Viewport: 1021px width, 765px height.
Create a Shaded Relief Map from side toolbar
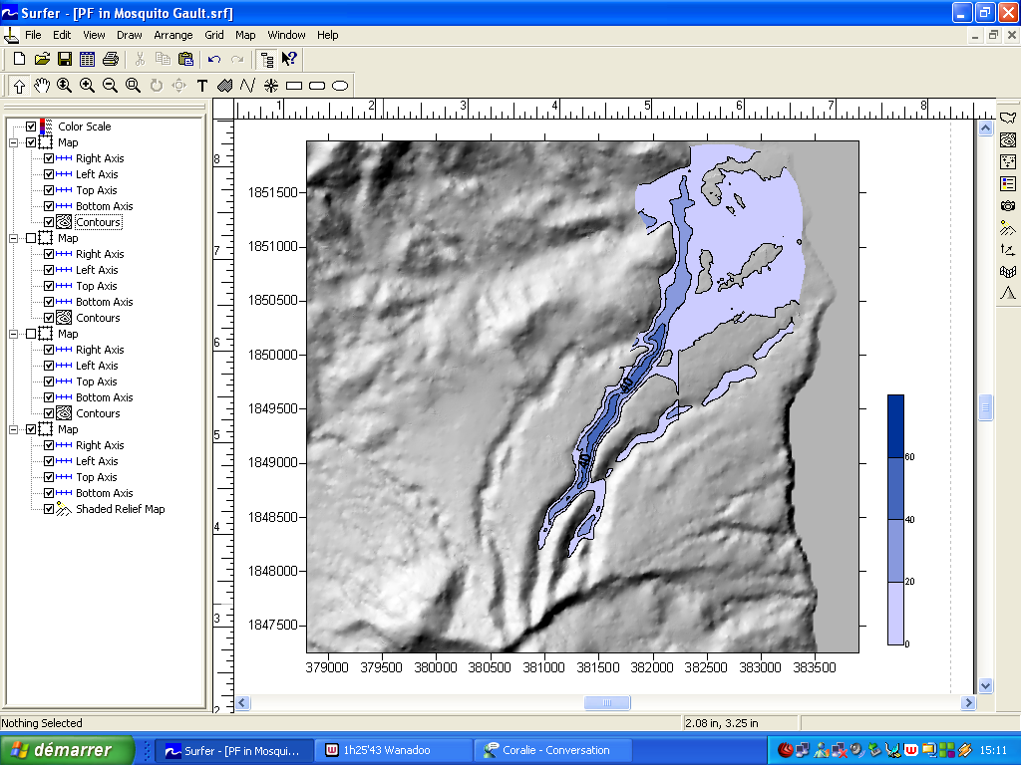pos(1008,228)
